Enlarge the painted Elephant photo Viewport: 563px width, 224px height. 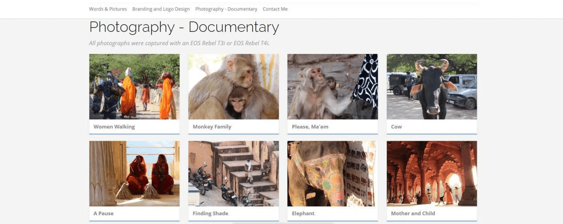(x=333, y=174)
